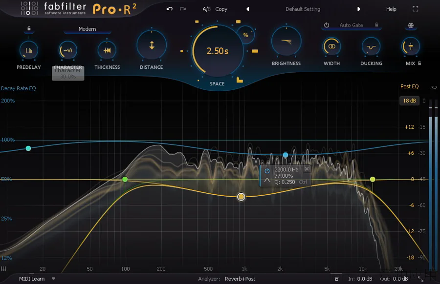Enable MIDI Learn
Viewport: 440px width, 284px height.
click(32, 279)
